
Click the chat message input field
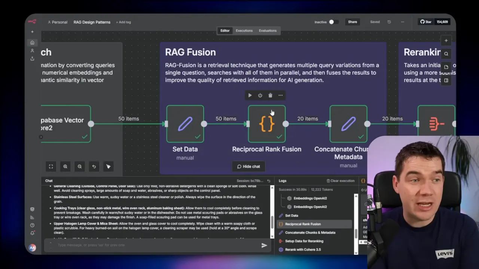click(x=150, y=245)
